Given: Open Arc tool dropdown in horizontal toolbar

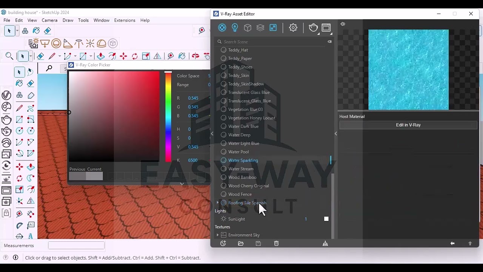Looking at the screenshot, I should coord(75,56).
